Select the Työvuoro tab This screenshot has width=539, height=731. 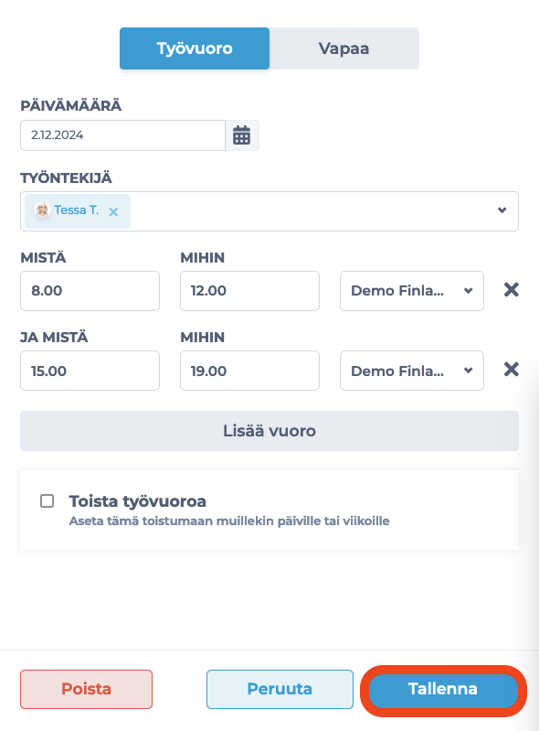point(195,48)
